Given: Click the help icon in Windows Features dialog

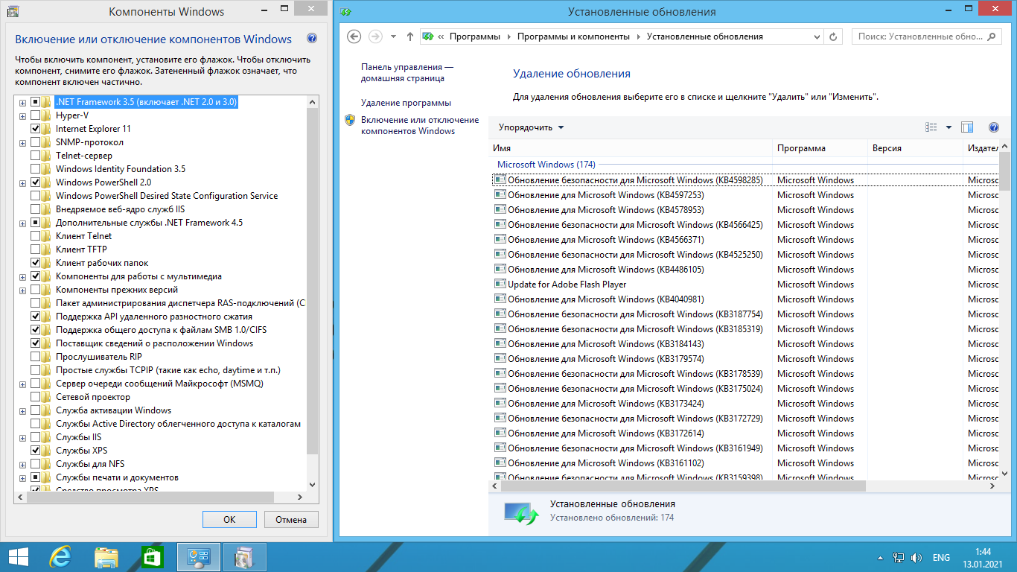Looking at the screenshot, I should click(312, 39).
